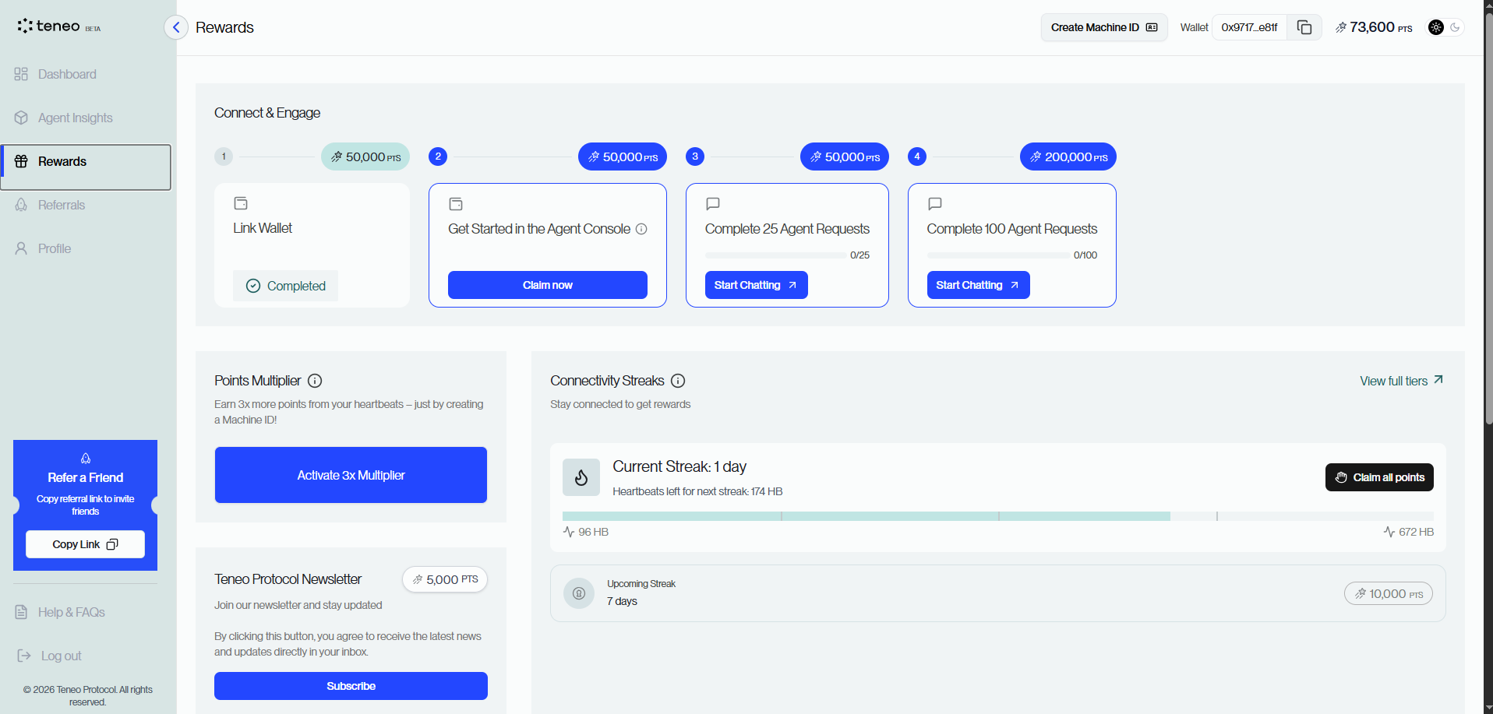The image size is (1493, 714).
Task: Open the Connectivity Streaks info tooltip
Action: pos(678,381)
